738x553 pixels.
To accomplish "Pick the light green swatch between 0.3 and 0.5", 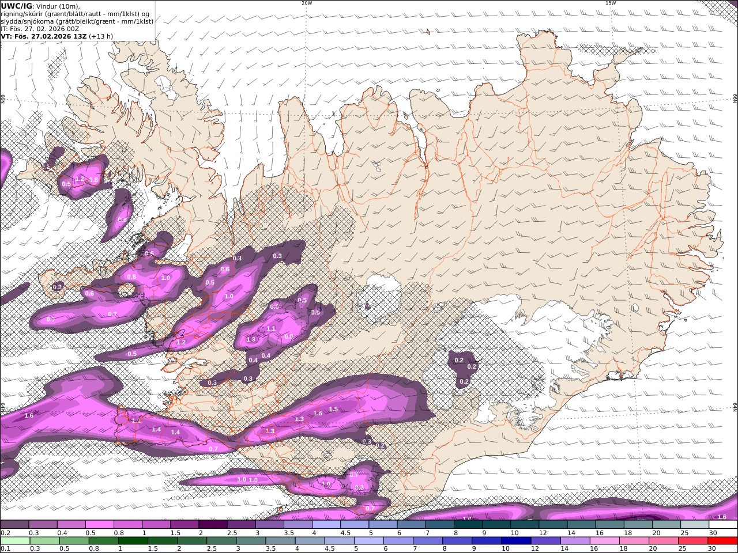I will click(45, 541).
